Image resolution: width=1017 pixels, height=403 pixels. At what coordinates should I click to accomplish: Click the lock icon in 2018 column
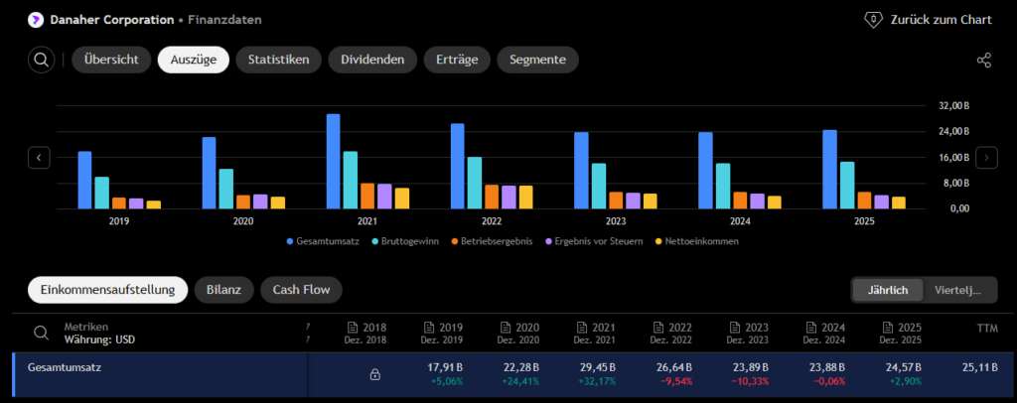(374, 374)
